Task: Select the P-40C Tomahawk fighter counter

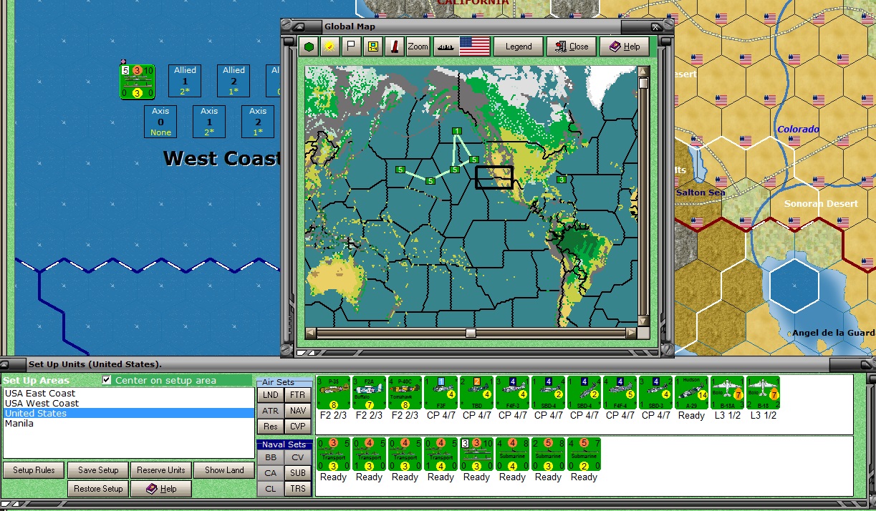Action: pos(405,393)
